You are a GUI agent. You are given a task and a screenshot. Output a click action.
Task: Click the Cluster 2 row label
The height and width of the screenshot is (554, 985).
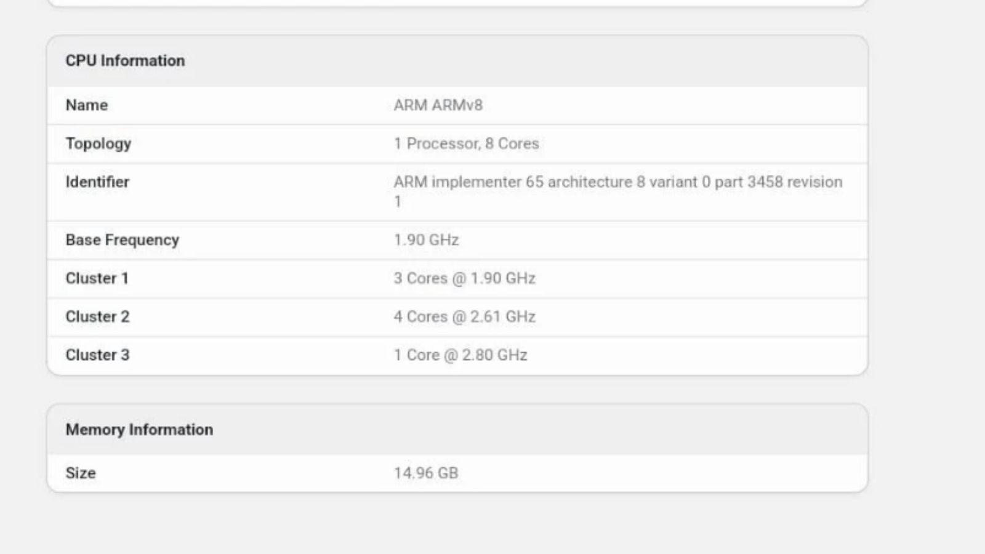97,316
